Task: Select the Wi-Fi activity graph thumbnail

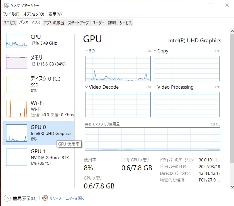Action: (x=16, y=108)
